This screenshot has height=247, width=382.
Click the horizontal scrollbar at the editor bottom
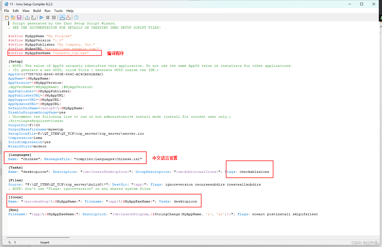38,237
